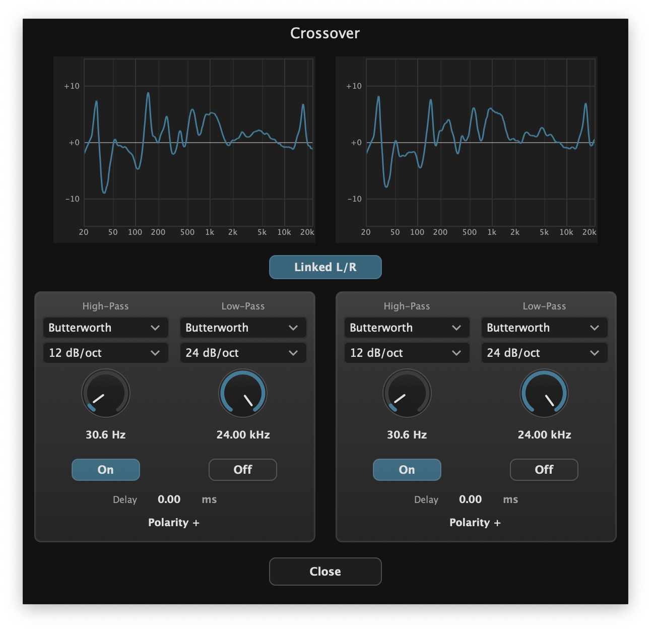651x631 pixels.
Task: Click left channel 24.00 kHz value
Action: pos(243,435)
